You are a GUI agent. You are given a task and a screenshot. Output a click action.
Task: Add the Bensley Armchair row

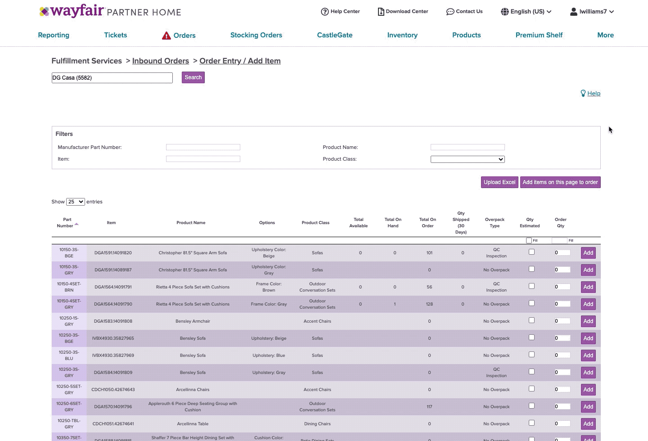tap(588, 321)
